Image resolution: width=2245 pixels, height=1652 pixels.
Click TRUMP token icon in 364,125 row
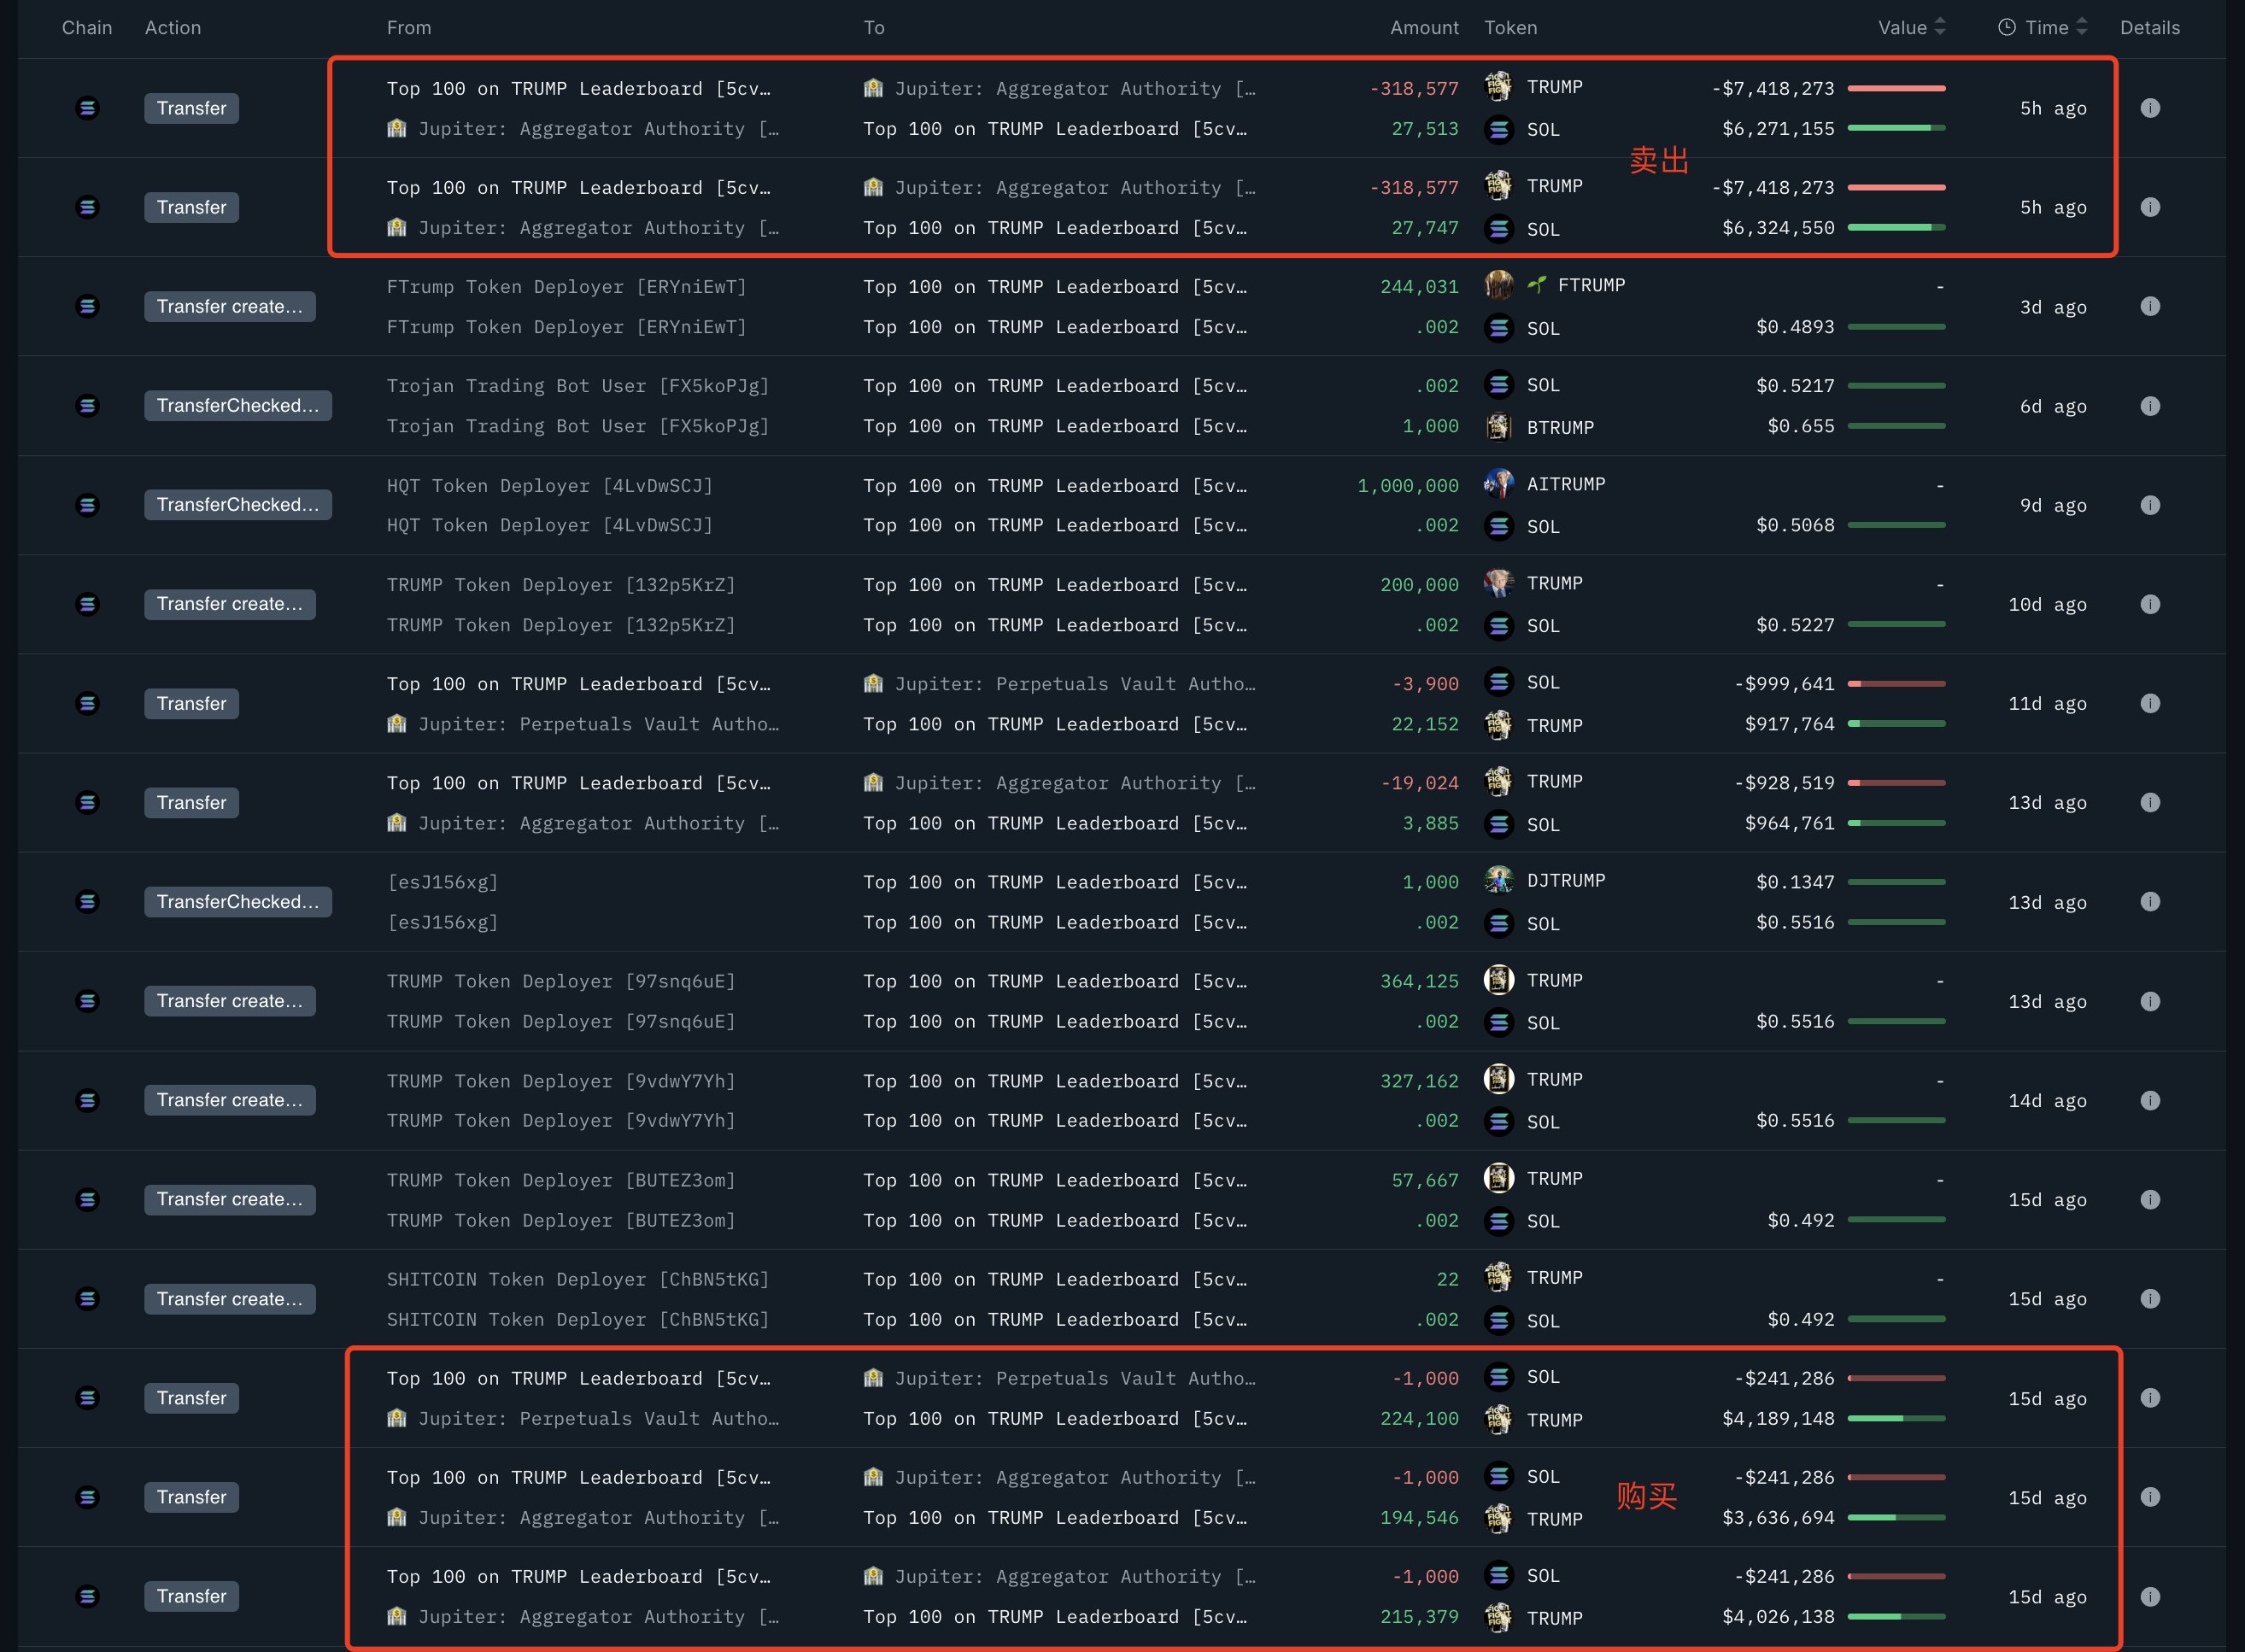pyautogui.click(x=1499, y=980)
